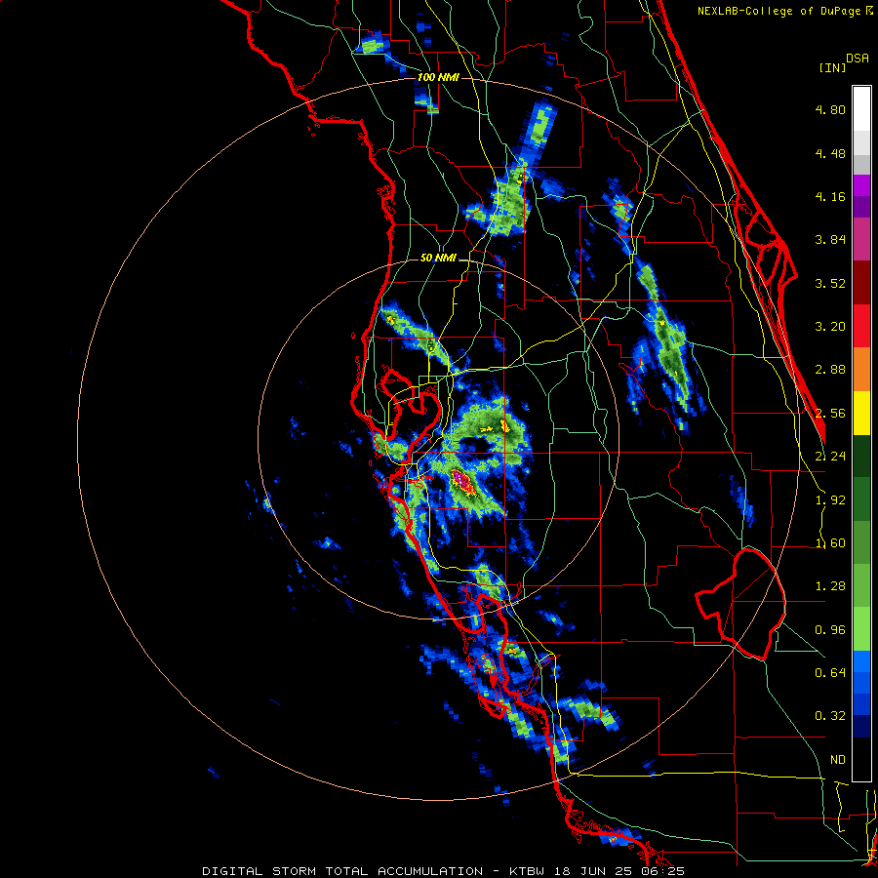
Task: Select the yellow swatch on the color scale
Action: tap(861, 414)
